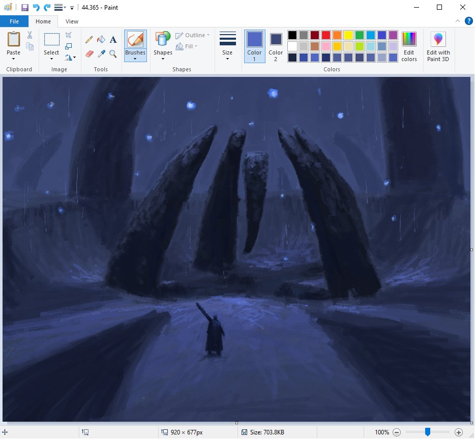The width and height of the screenshot is (475, 439).
Task: Open Customize Quick Access Toolbar dropdown
Action: point(72,8)
